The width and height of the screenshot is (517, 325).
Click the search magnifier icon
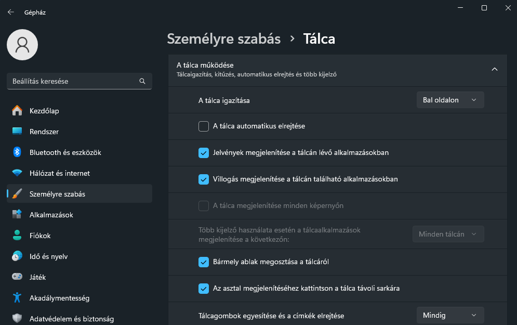pyautogui.click(x=142, y=81)
